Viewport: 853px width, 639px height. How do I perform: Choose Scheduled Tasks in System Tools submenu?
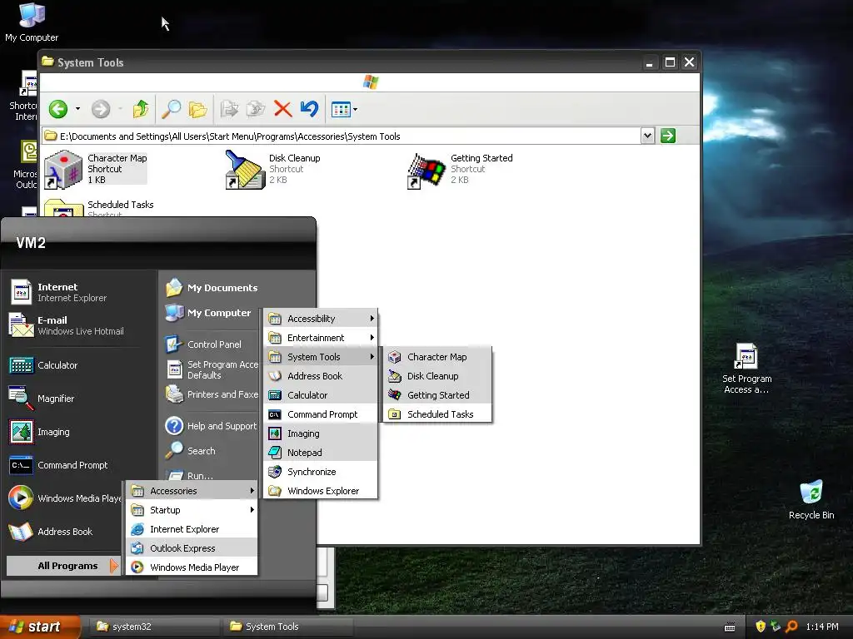point(438,414)
